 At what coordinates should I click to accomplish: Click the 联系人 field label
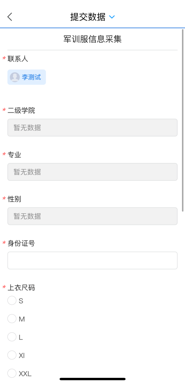(18, 59)
